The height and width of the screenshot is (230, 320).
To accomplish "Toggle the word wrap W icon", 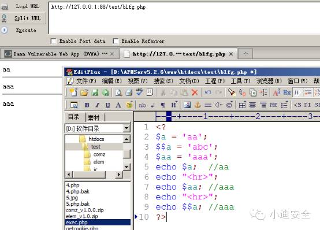I will pos(297,92).
